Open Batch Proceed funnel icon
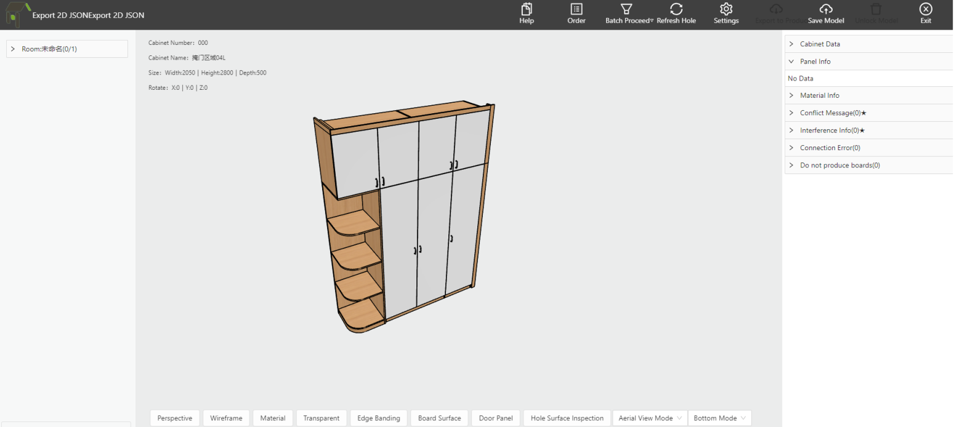Image resolution: width=954 pixels, height=427 pixels. click(x=626, y=9)
